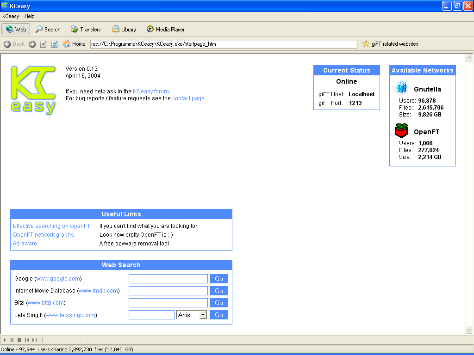The width and height of the screenshot is (474, 355).
Task: Visit the www.imdb.com link
Action: [98, 291]
